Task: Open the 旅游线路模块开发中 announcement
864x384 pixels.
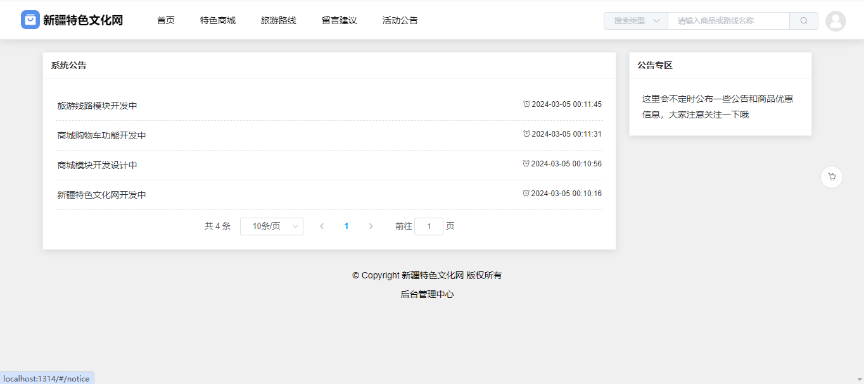Action: pos(97,106)
